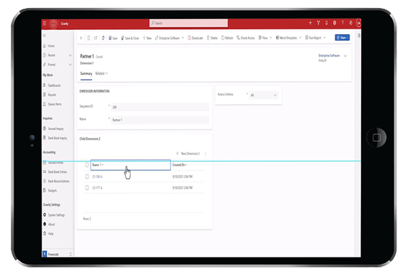Open the Word Templates dropdown
This screenshot has height=278, width=408.
[x=288, y=38]
